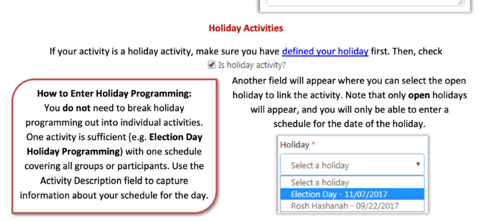Click the bold 'do not' in callout
Screen dimensions: 483x221
tap(77, 108)
